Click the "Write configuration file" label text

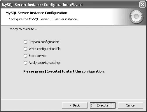[45, 49]
